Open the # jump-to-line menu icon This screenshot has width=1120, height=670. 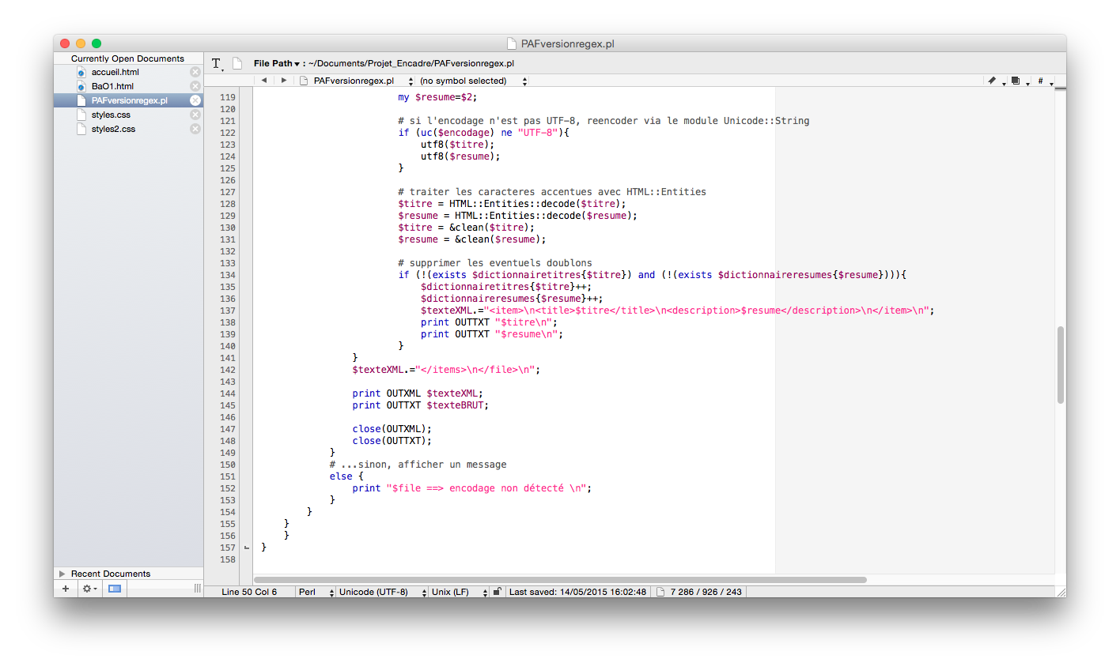pos(1043,81)
